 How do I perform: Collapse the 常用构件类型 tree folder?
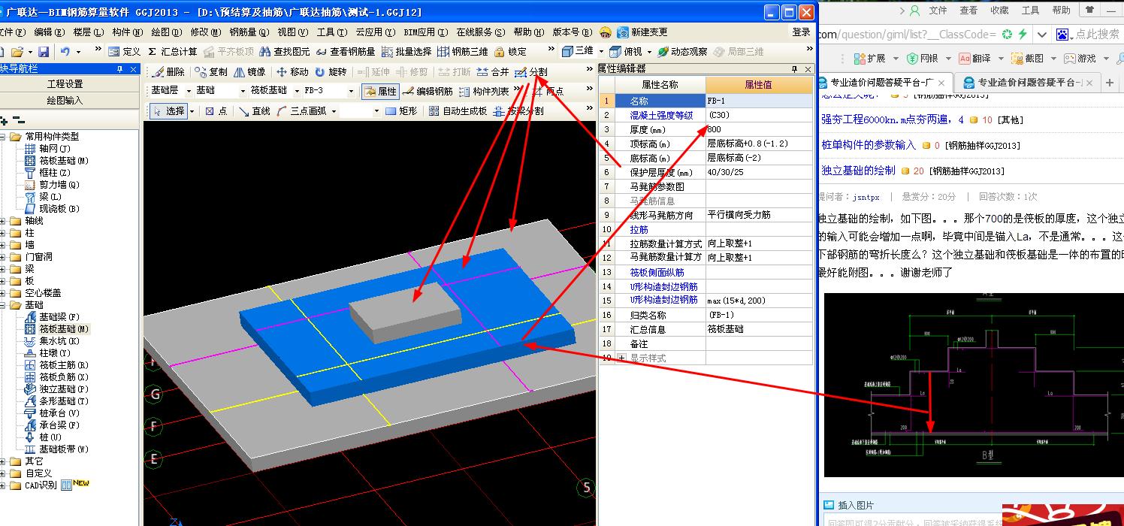4,137
